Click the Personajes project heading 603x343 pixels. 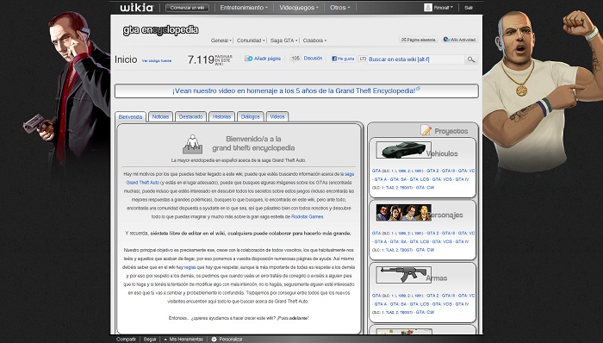click(445, 215)
